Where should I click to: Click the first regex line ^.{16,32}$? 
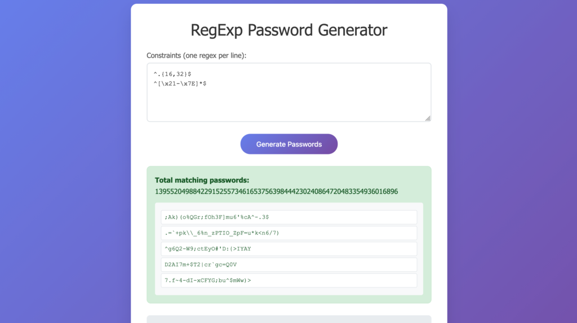(x=172, y=74)
